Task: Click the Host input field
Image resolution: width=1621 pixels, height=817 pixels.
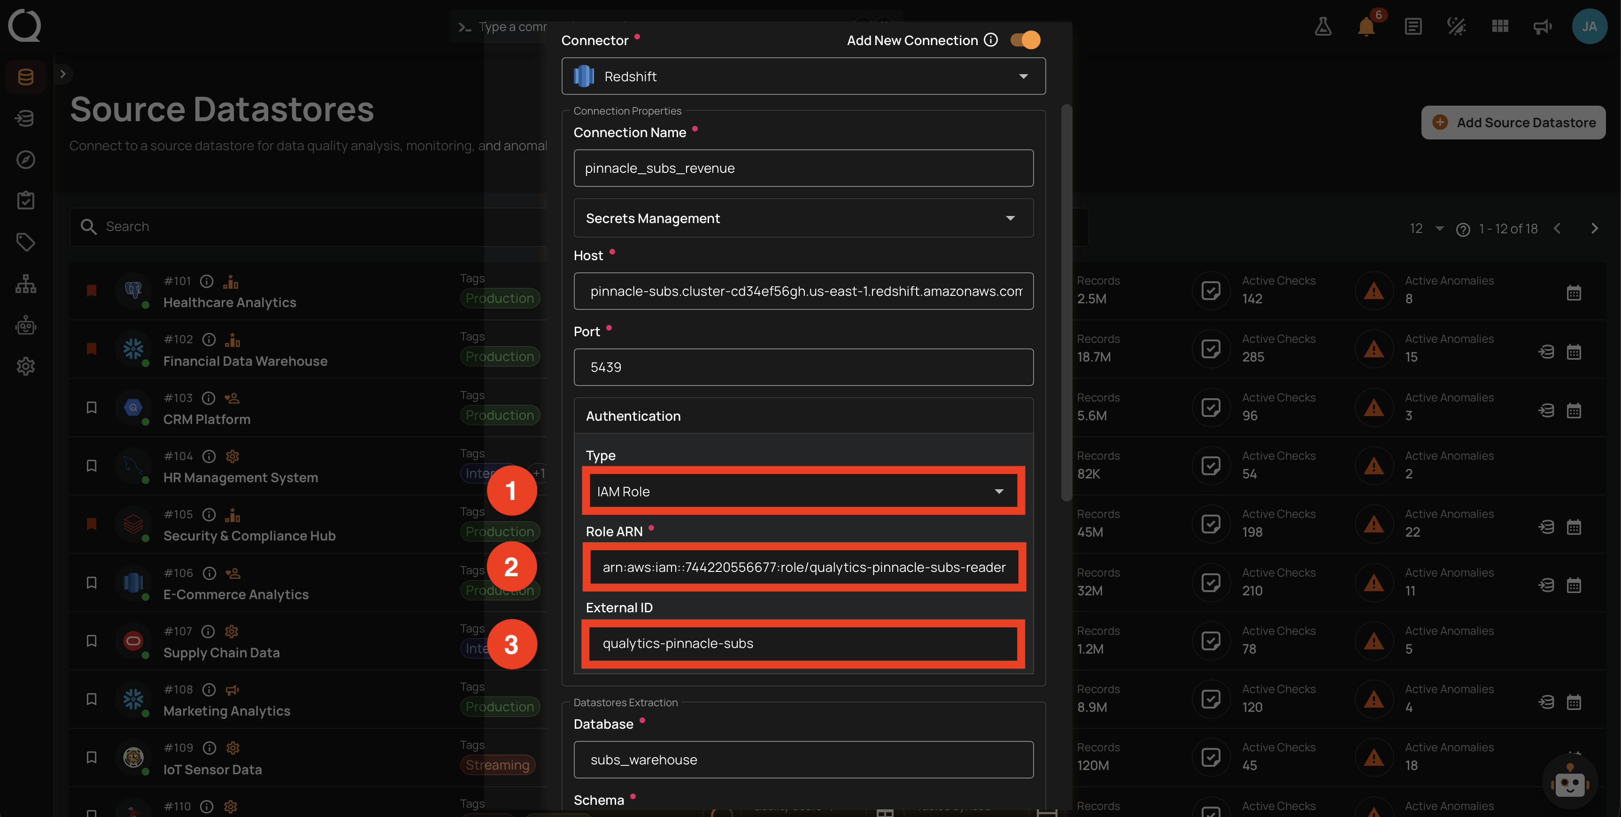Action: point(803,291)
